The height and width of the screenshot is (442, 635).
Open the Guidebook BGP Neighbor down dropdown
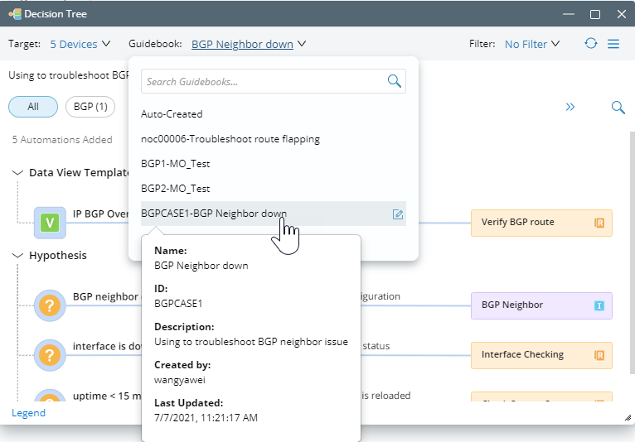249,44
